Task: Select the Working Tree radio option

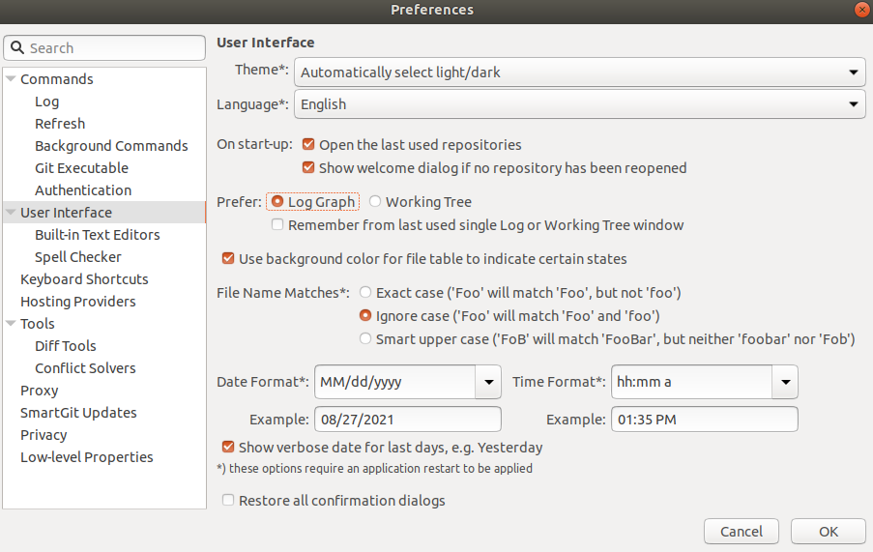Action: [x=375, y=201]
